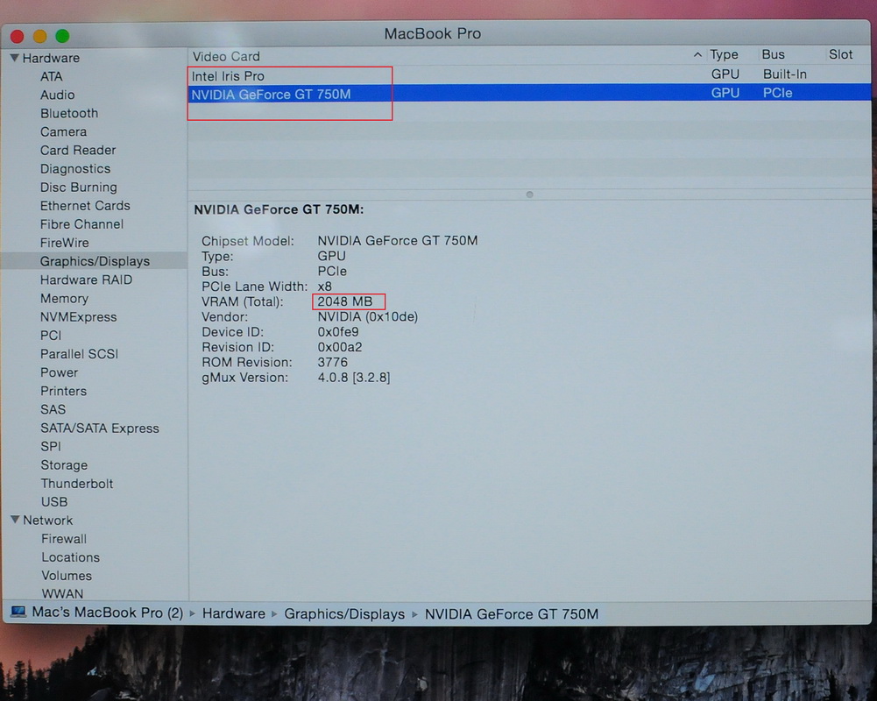Select the NVIDIA GeForce GT 750M row

click(x=529, y=93)
